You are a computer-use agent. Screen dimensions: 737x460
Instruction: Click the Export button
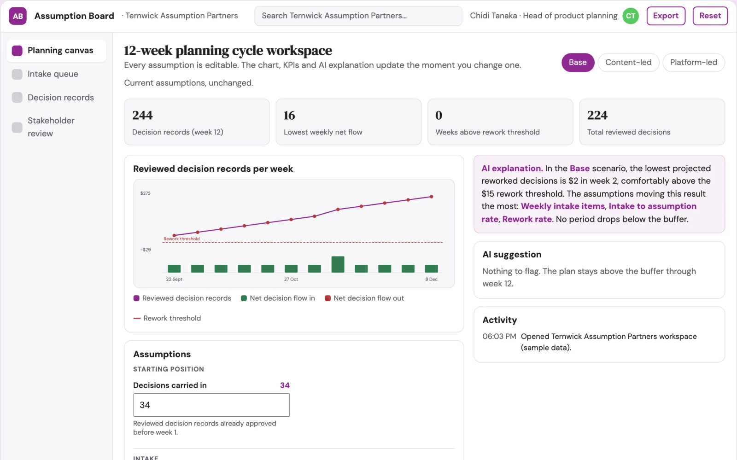coord(666,16)
